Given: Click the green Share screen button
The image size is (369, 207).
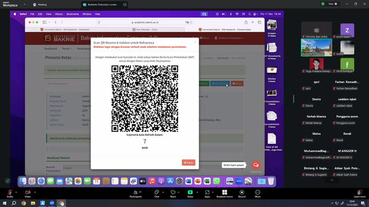Looking at the screenshot, I should click(190, 194).
